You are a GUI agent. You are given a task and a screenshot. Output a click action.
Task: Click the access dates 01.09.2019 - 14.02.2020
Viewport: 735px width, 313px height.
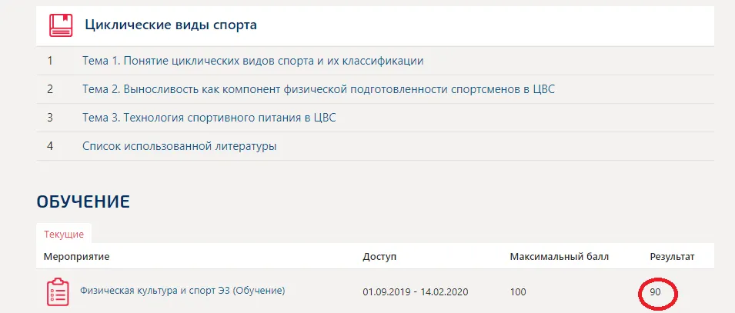(x=416, y=292)
